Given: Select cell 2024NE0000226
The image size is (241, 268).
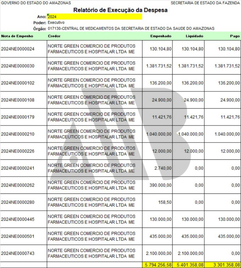Looking at the screenshot, I should (x=24, y=151).
